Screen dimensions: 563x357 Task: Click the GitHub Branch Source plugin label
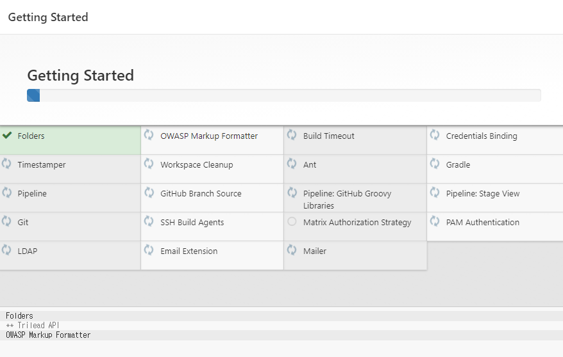[201, 193]
